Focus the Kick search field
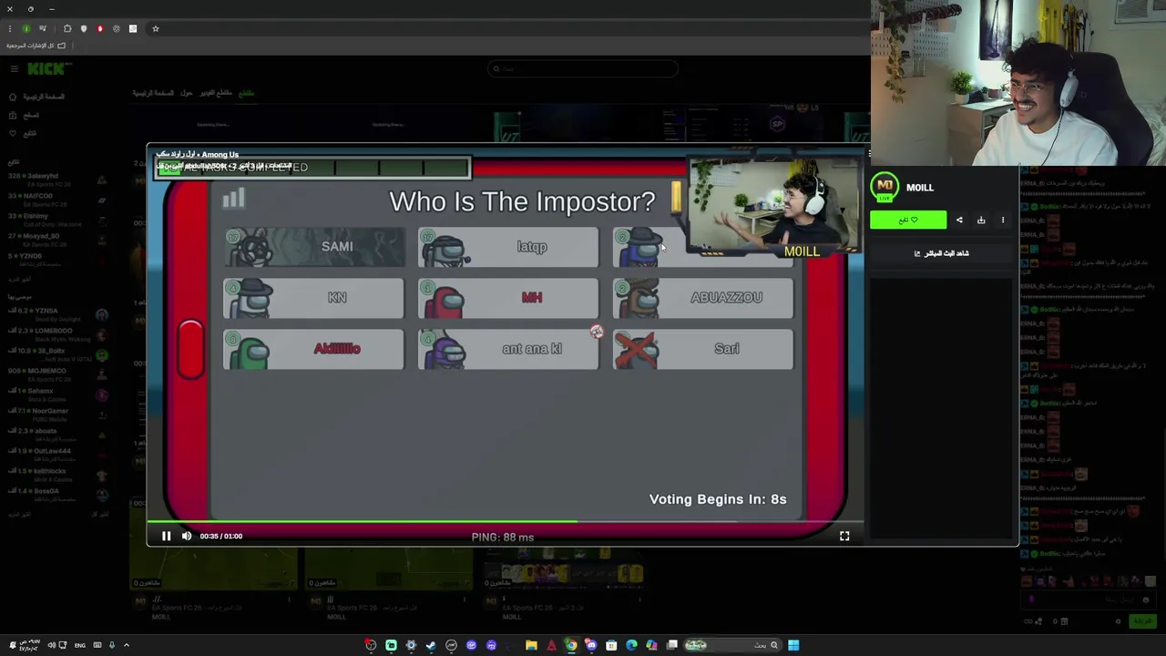Image resolution: width=1166 pixels, height=656 pixels. click(583, 68)
